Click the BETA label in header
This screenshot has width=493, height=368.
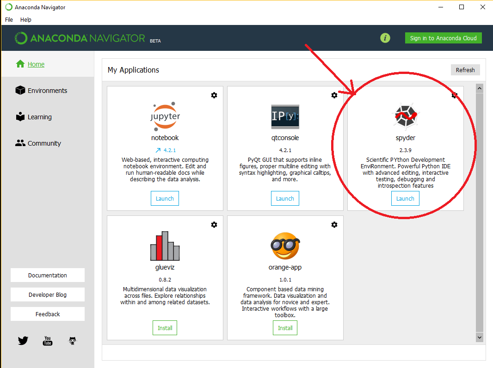pos(155,41)
